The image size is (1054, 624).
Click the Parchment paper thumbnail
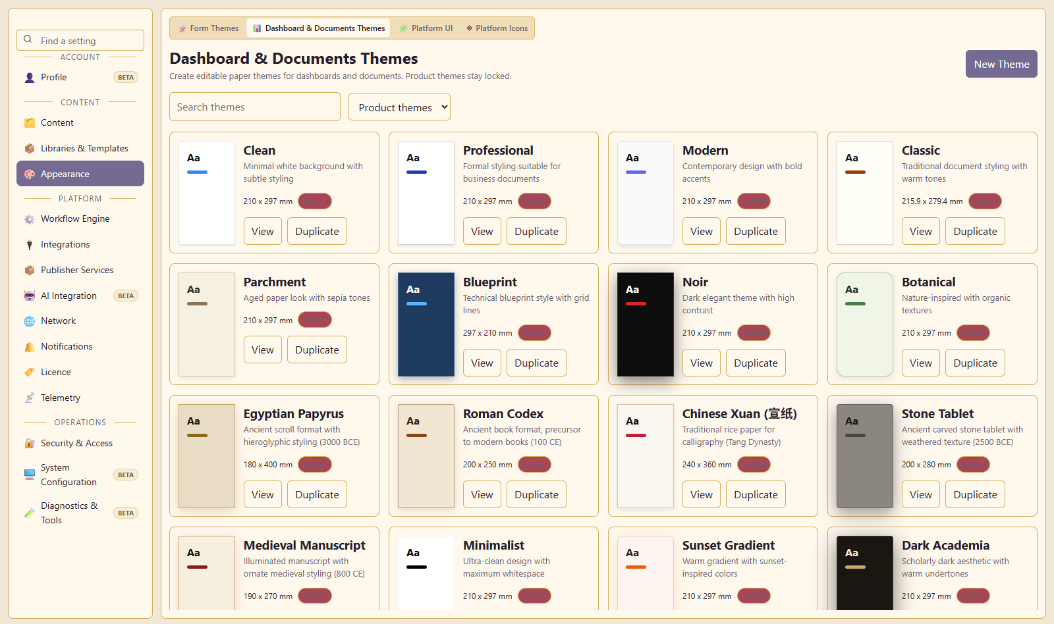207,325
